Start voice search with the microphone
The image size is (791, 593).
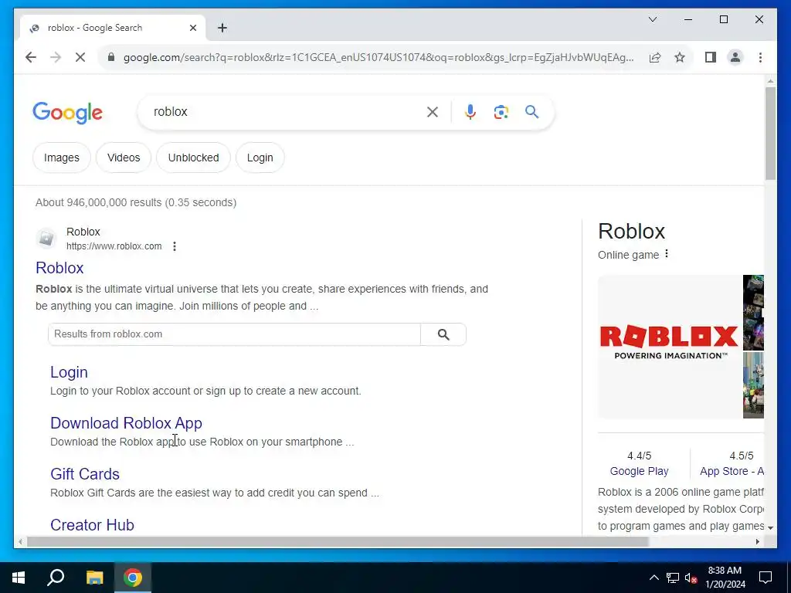[470, 112]
